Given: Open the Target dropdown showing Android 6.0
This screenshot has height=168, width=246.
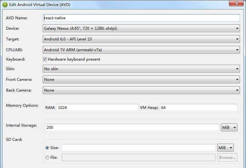Looking at the screenshot, I should tap(141, 39).
